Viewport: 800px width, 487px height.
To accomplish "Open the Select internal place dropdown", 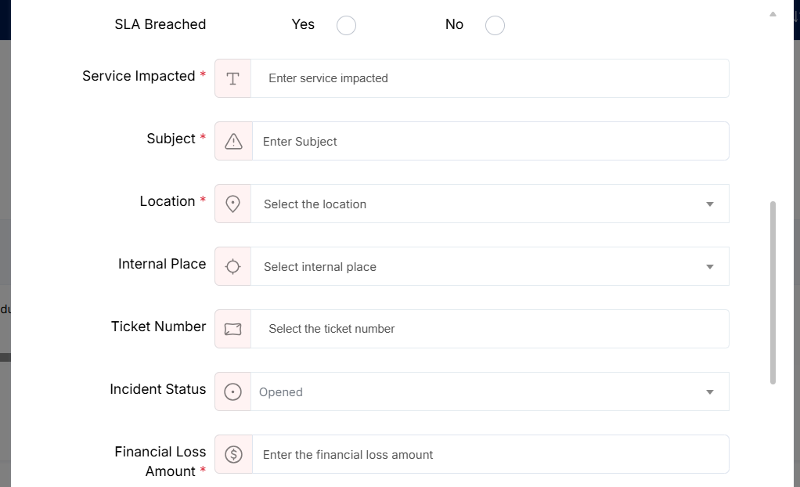I will [490, 266].
